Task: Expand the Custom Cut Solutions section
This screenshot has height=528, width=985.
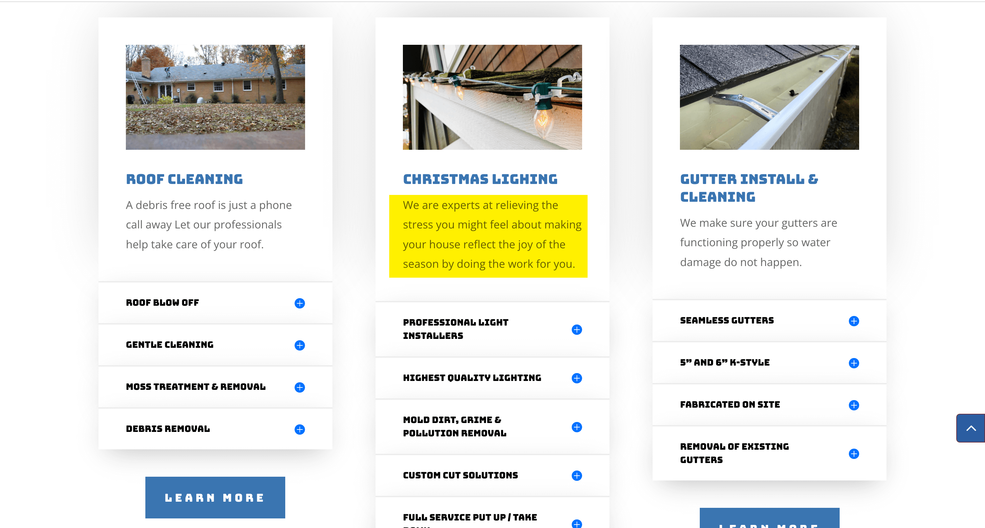Action: pos(577,475)
